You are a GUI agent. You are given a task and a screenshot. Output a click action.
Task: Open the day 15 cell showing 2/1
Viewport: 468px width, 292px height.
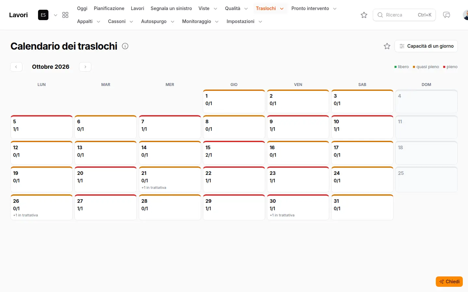pyautogui.click(x=234, y=153)
